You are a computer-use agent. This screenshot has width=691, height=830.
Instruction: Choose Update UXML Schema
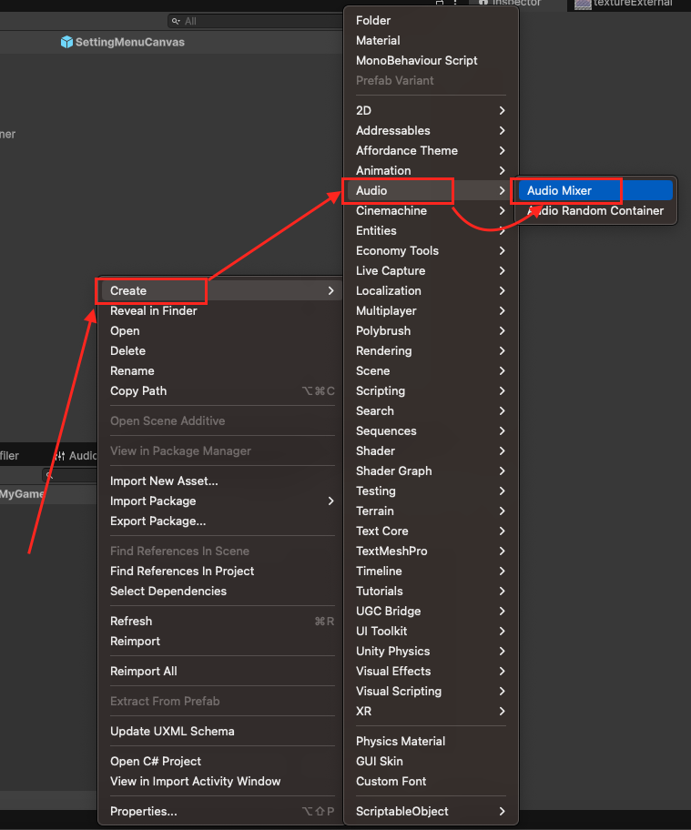click(220, 732)
